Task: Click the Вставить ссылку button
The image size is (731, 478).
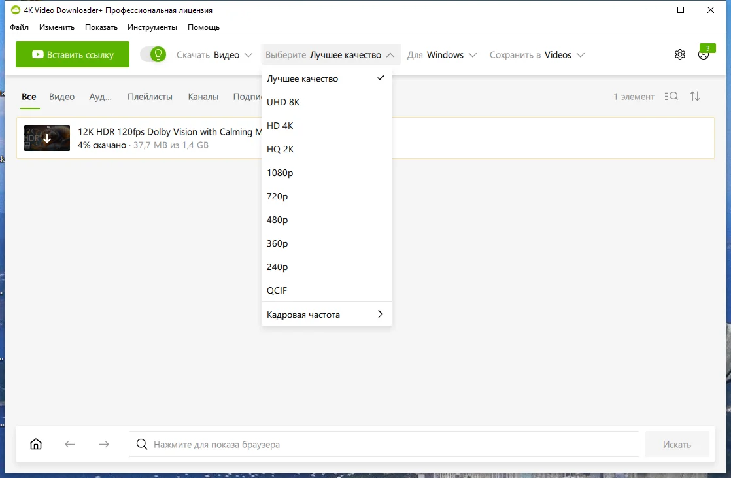Action: point(73,54)
